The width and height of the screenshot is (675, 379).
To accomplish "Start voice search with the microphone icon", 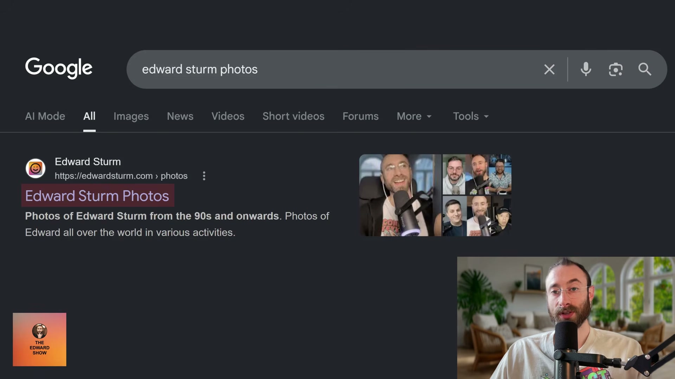I will point(586,69).
